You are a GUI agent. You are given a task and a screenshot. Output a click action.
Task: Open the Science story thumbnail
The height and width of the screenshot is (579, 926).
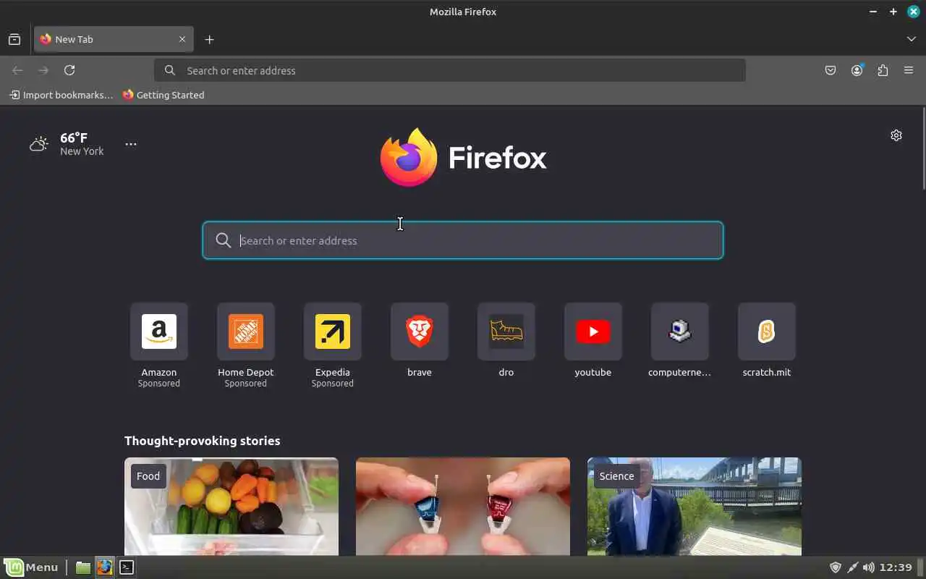click(694, 507)
